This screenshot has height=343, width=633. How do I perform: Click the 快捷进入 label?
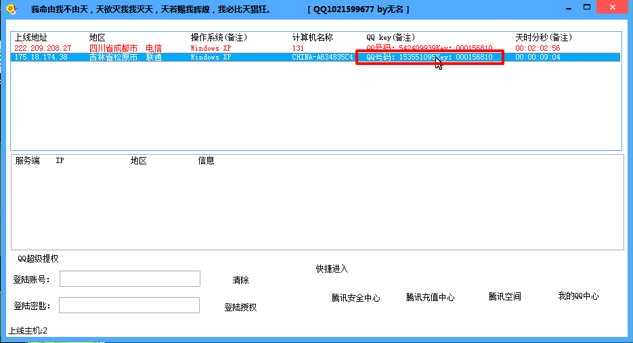click(x=332, y=269)
